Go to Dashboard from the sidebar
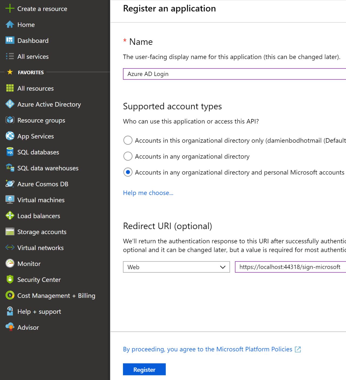 click(x=33, y=41)
